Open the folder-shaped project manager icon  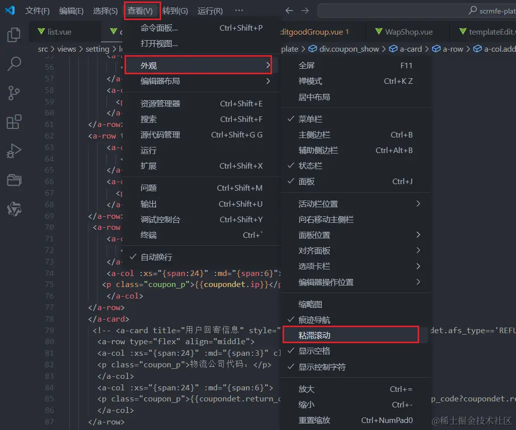[x=14, y=180]
